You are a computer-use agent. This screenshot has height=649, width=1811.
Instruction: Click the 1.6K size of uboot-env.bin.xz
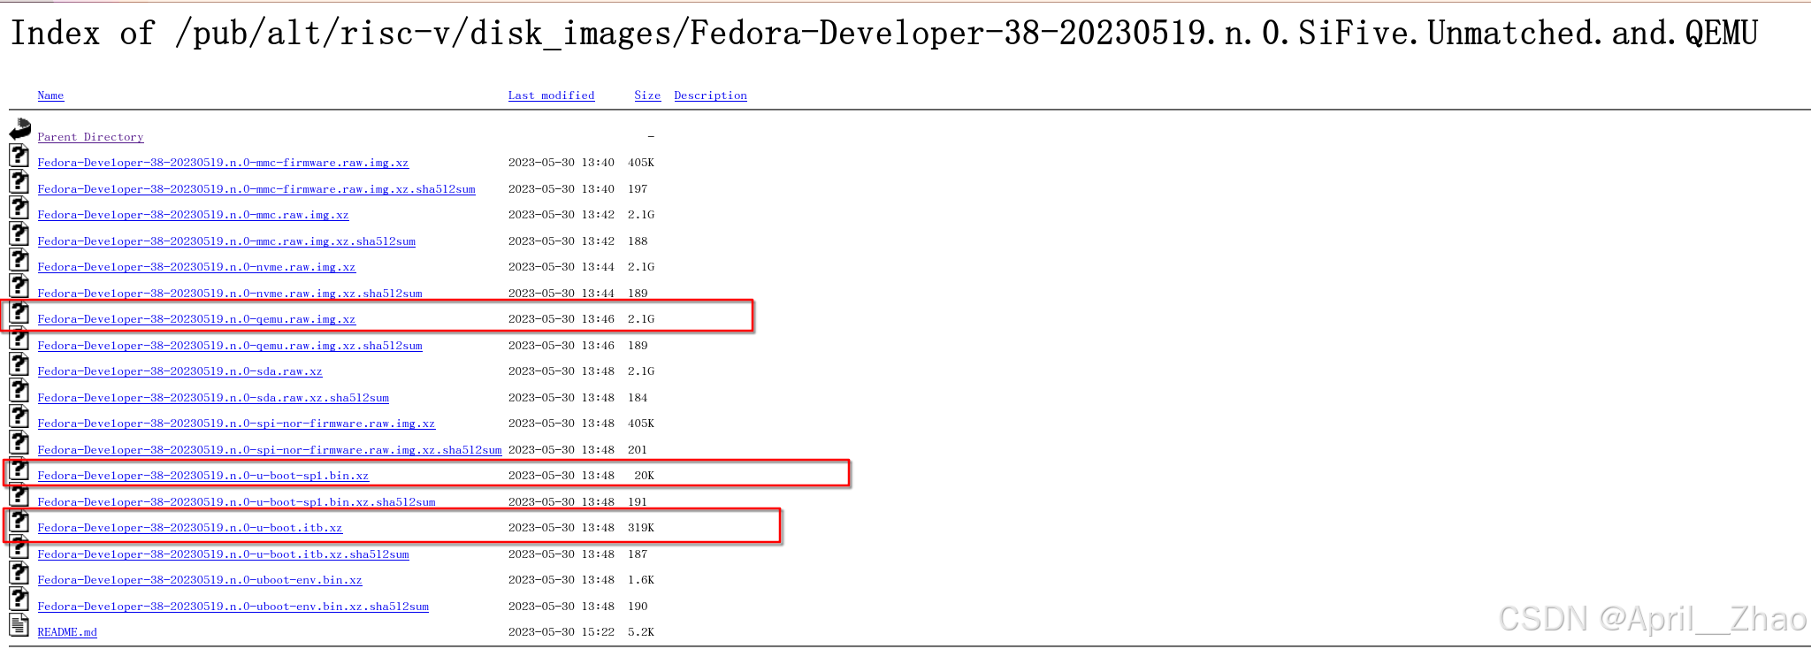coord(641,580)
